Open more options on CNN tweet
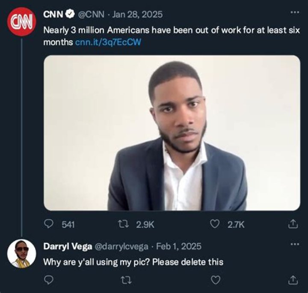The width and height of the screenshot is (308, 293). coord(295,12)
